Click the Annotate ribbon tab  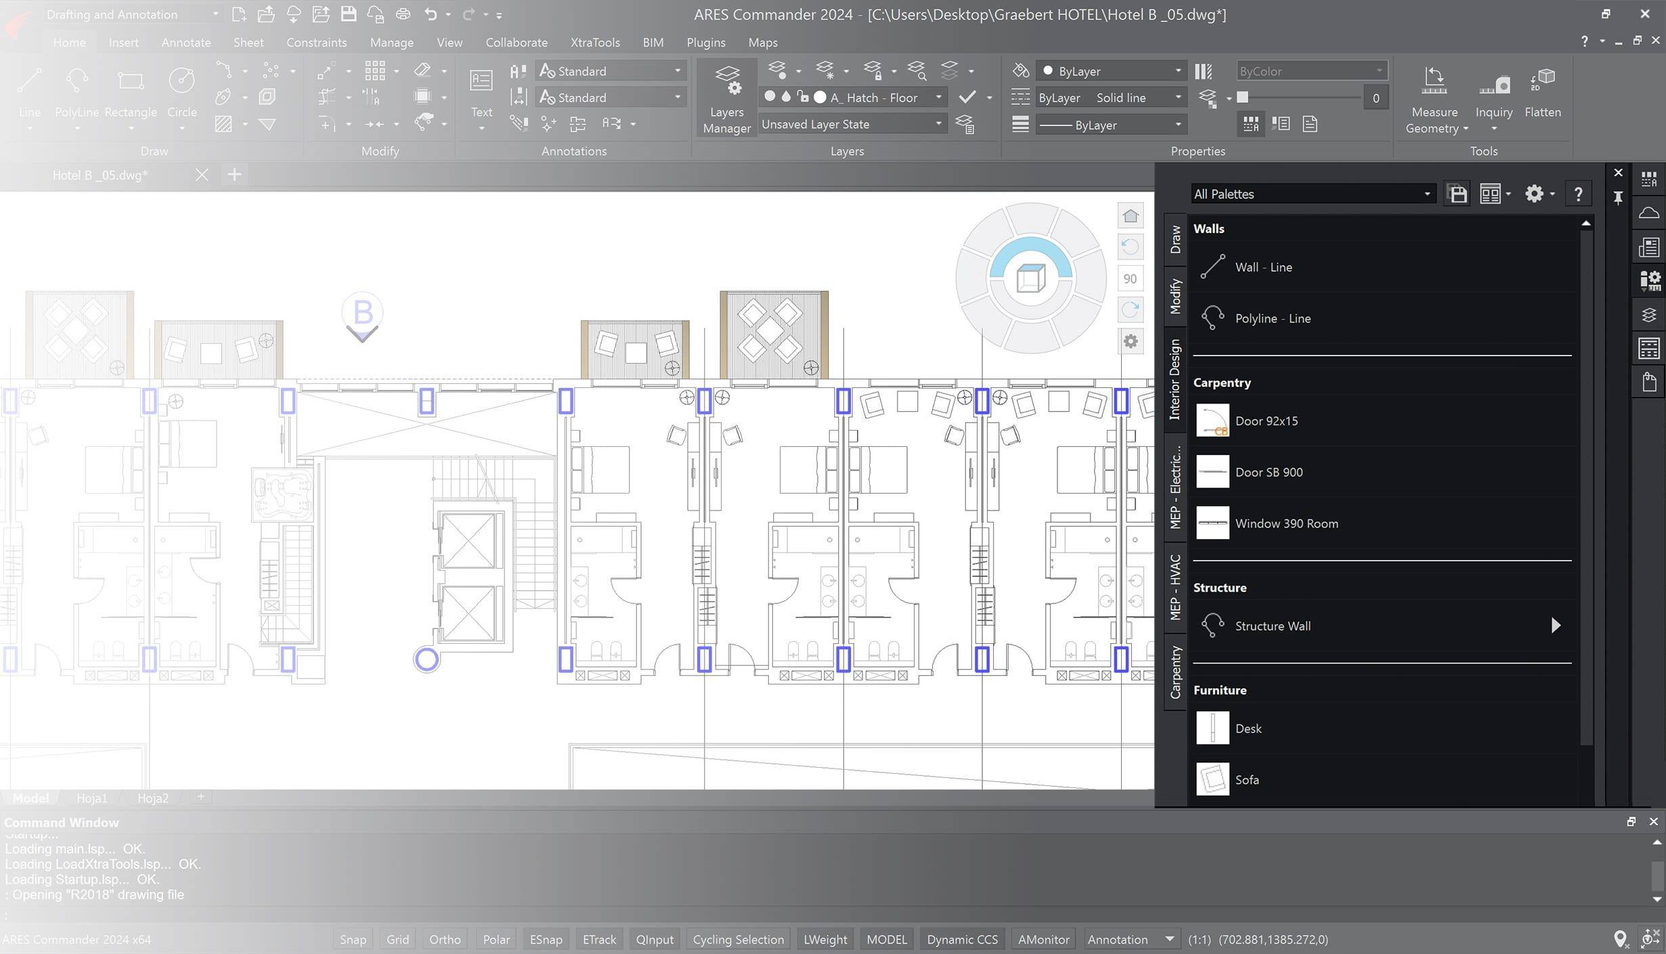(x=185, y=43)
